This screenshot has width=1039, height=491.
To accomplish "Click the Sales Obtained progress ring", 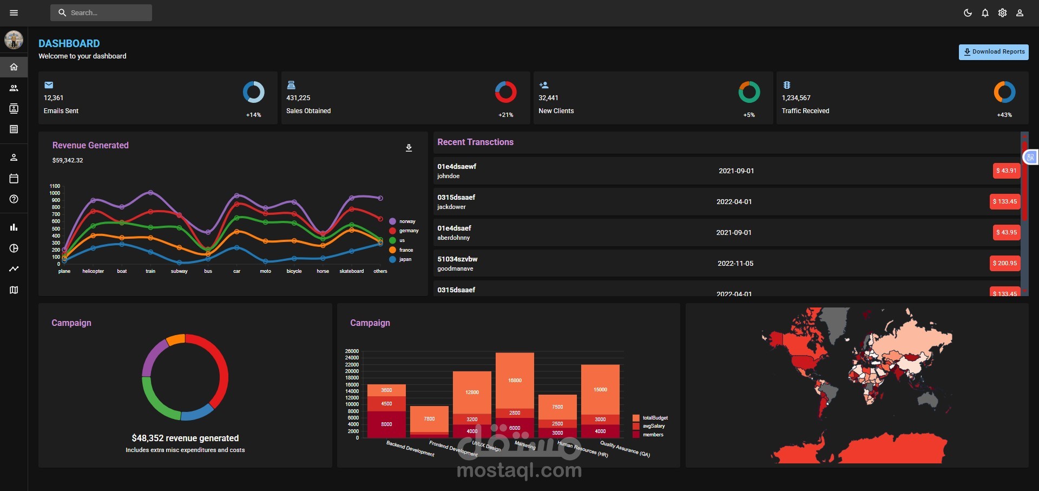I will pos(506,92).
